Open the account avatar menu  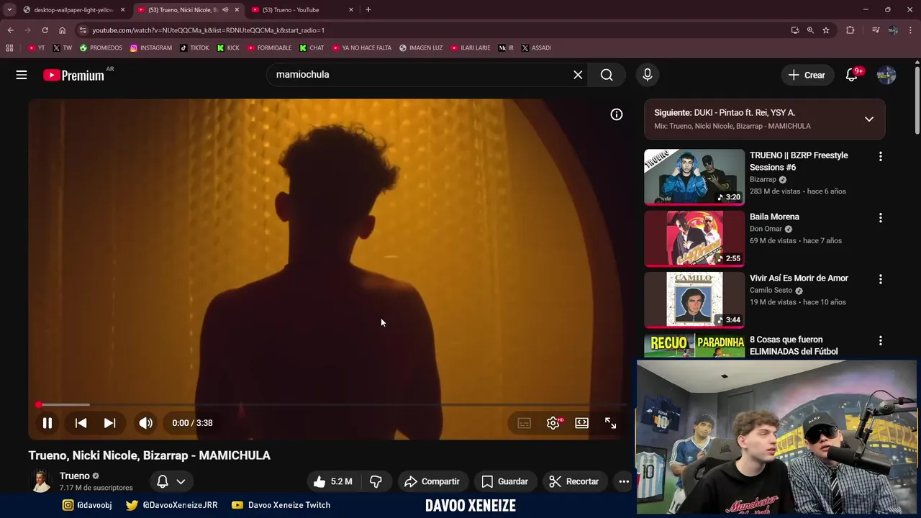coord(886,75)
